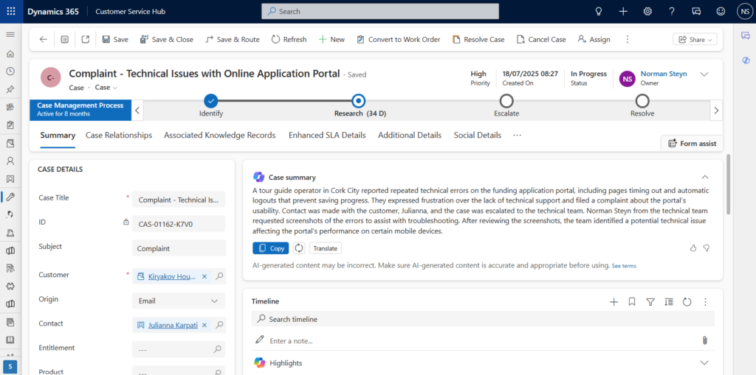Open the settings gear in the top bar
756x375 pixels.
click(x=647, y=11)
